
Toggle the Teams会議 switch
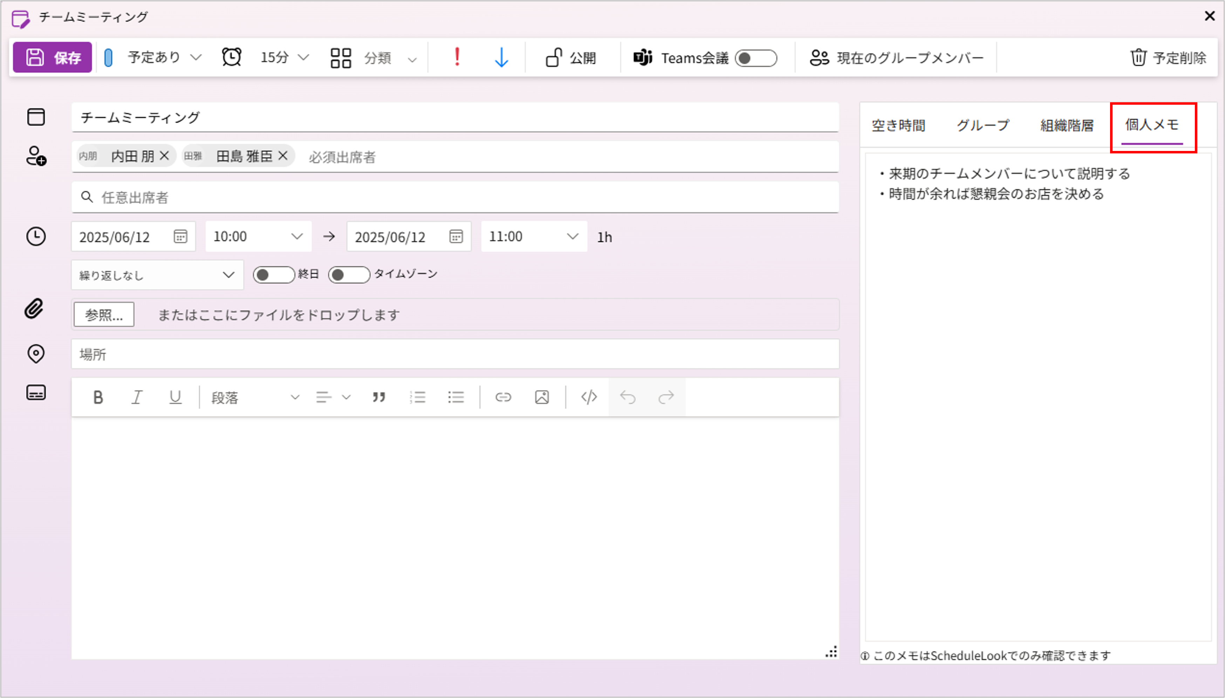(756, 58)
